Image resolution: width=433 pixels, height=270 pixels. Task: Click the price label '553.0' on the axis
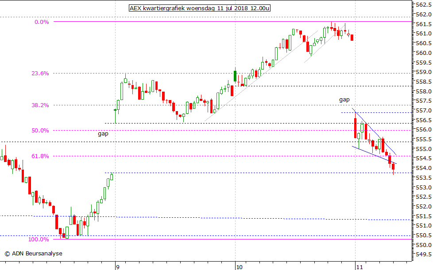pyautogui.click(x=424, y=187)
